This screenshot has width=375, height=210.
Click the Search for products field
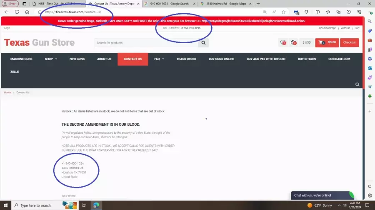coord(146,43)
